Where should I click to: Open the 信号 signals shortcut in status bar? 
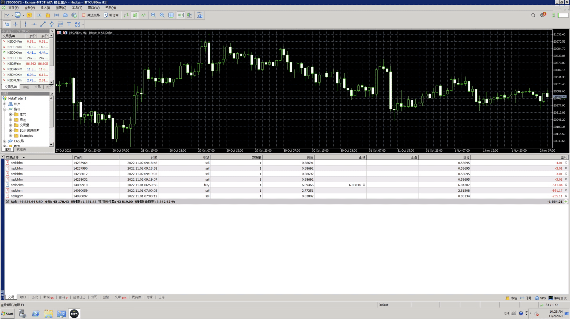point(526,298)
